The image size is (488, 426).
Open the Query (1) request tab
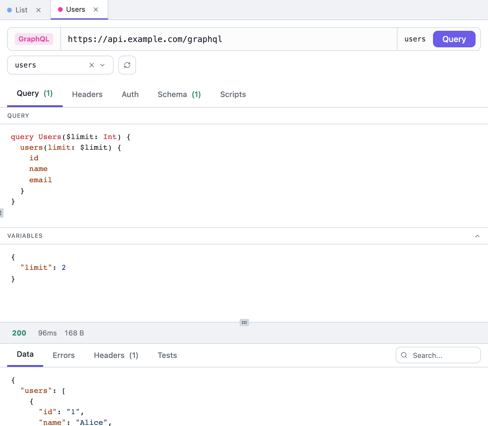pyautogui.click(x=35, y=93)
